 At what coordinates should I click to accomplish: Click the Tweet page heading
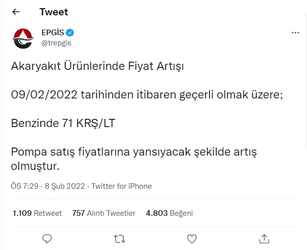coord(54,12)
